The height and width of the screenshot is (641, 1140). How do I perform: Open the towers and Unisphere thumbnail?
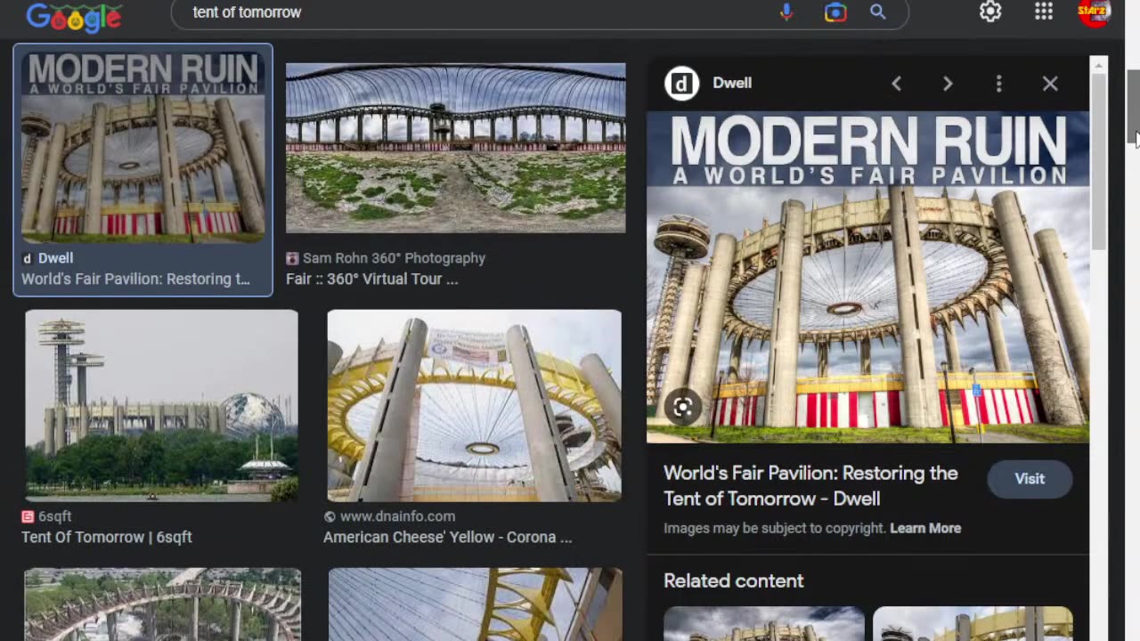(x=161, y=406)
